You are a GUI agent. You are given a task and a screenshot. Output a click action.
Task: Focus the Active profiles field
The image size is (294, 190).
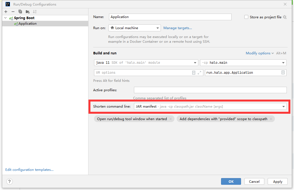click(x=210, y=90)
